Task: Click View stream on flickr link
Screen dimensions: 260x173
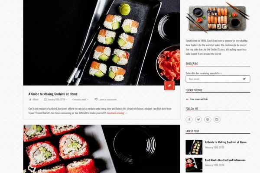Action: point(199,99)
